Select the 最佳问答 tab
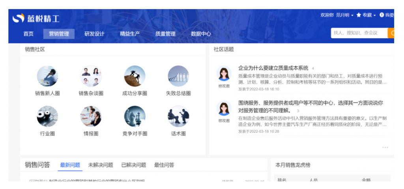 click(164, 165)
